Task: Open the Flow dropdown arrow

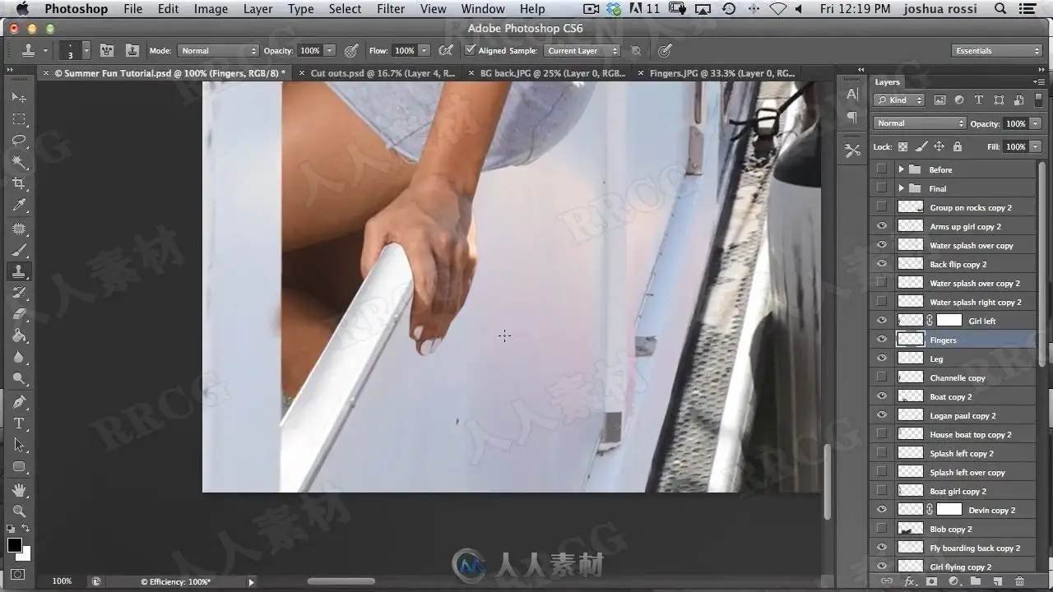Action: click(424, 51)
